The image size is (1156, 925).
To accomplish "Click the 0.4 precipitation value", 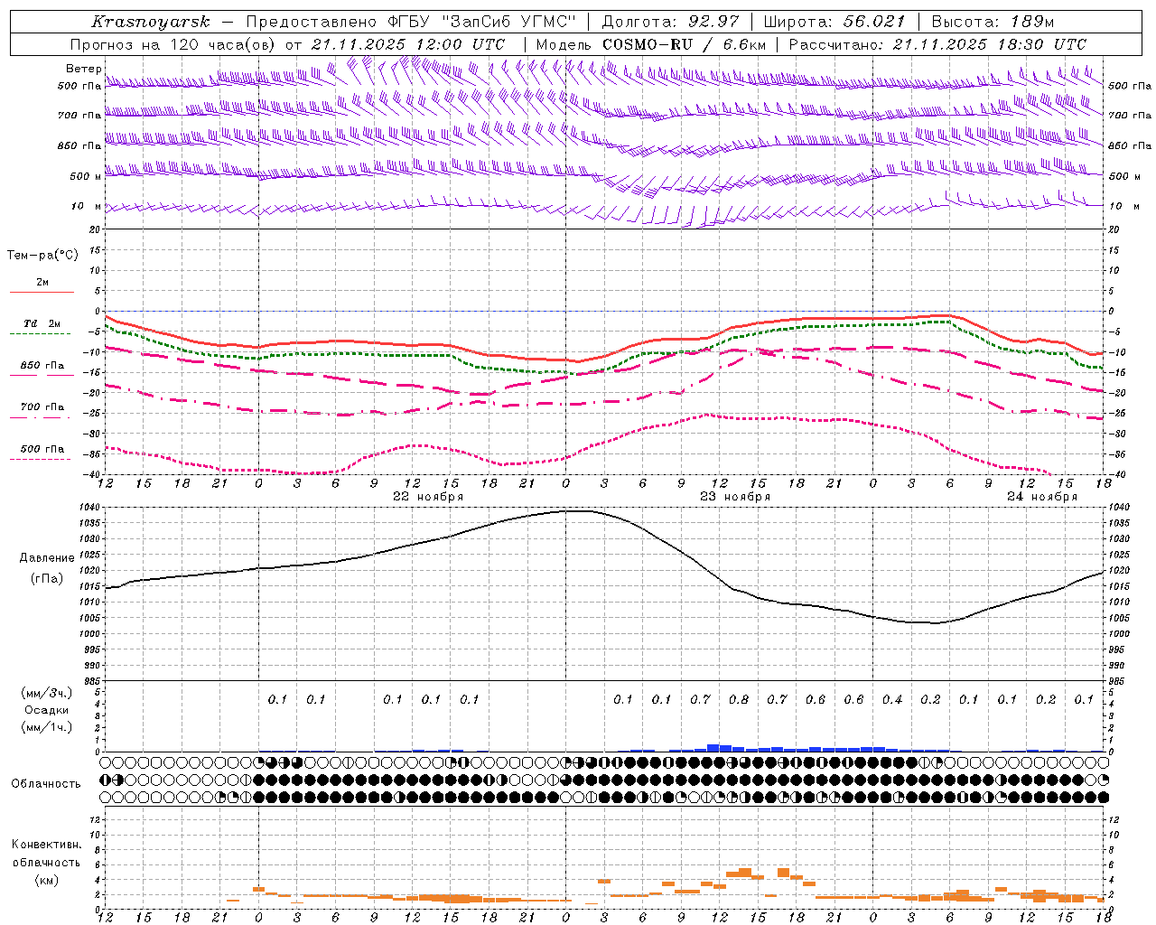I will click(892, 699).
